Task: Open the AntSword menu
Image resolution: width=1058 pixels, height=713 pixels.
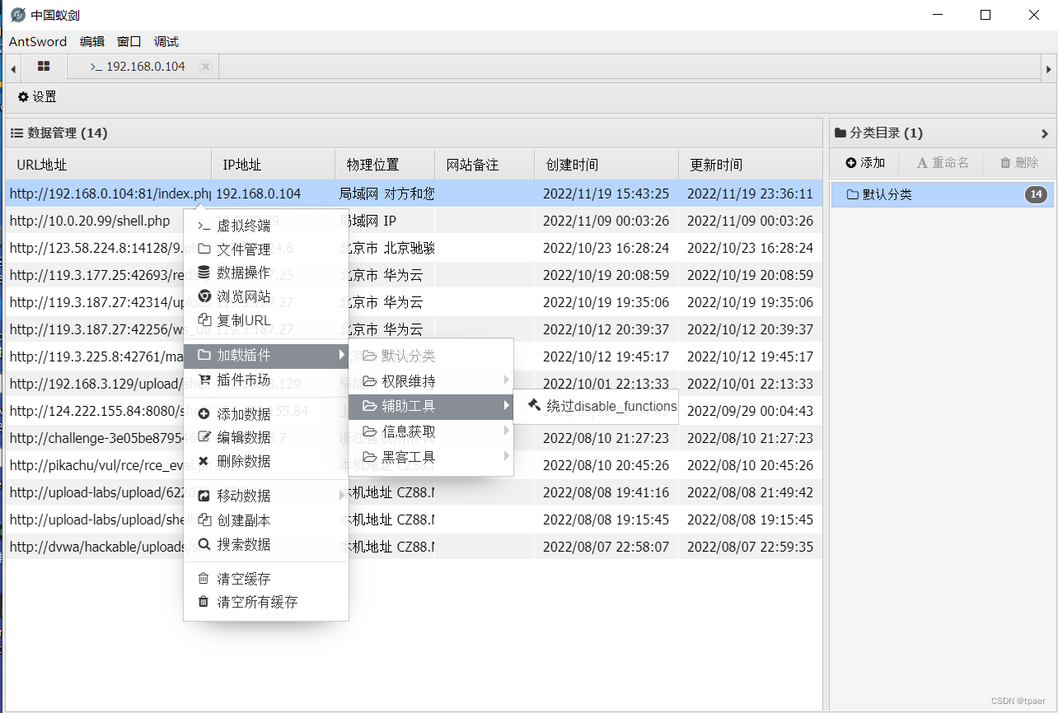Action: 38,41
